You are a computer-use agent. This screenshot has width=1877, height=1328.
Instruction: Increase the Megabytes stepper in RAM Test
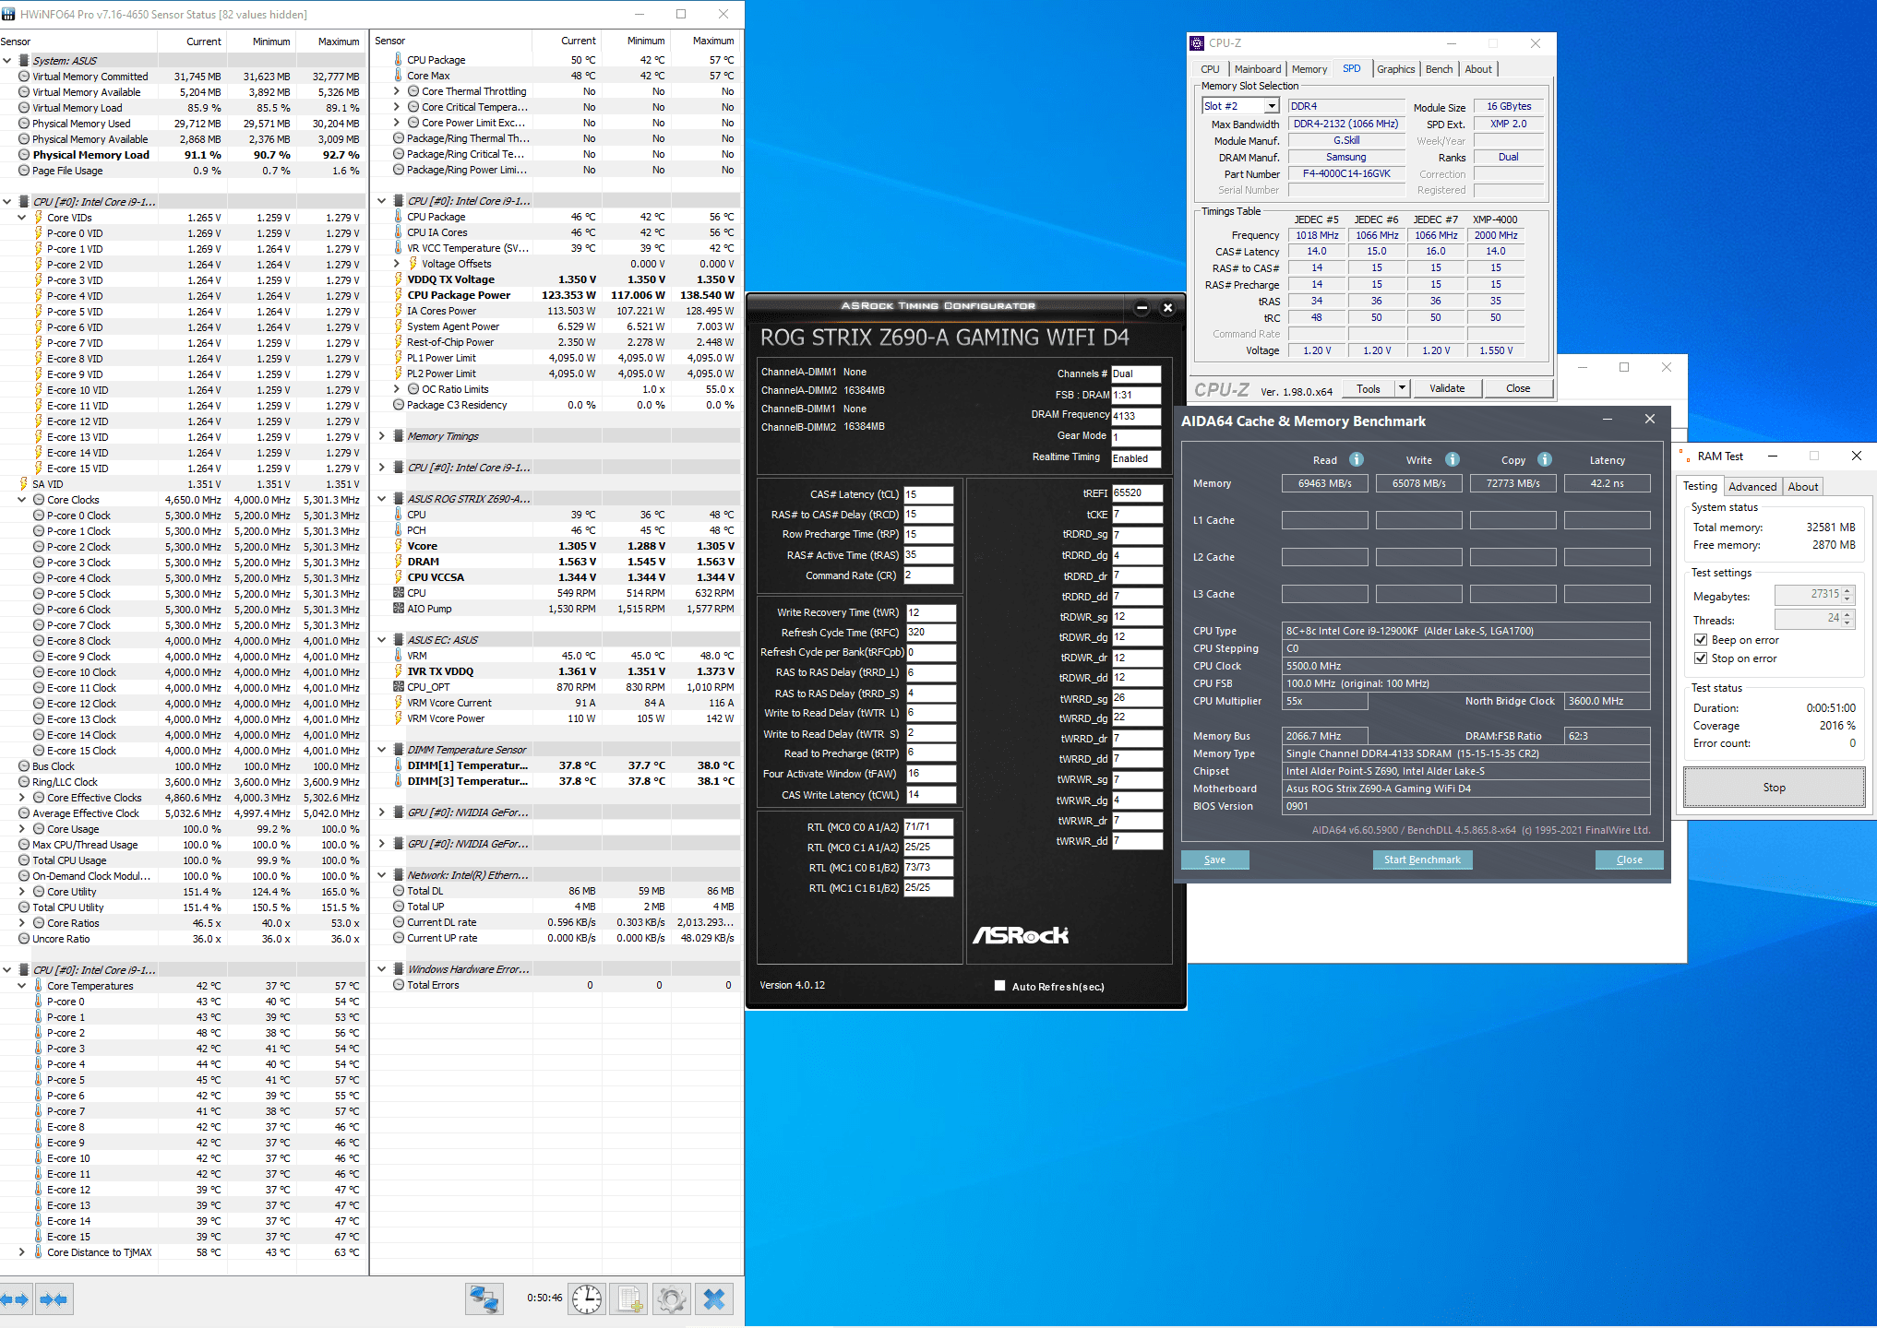1847,590
